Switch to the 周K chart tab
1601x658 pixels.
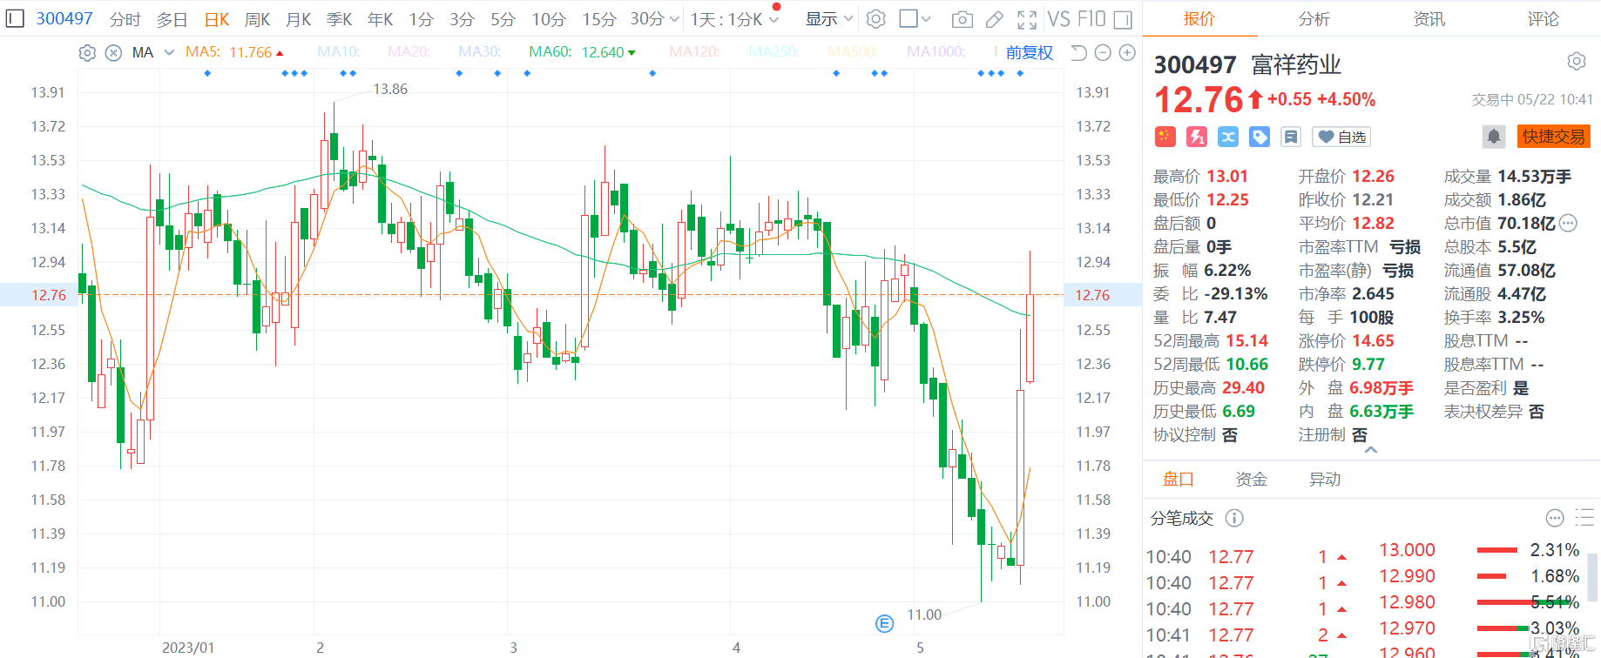tap(258, 19)
